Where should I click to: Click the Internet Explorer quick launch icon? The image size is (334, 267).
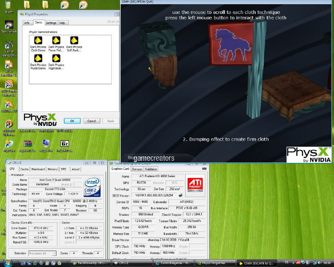tap(35, 263)
